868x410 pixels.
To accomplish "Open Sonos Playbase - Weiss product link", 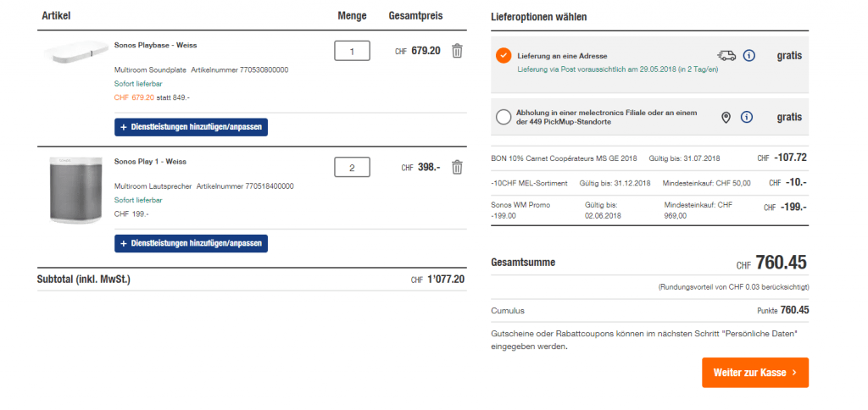I will pos(155,45).
